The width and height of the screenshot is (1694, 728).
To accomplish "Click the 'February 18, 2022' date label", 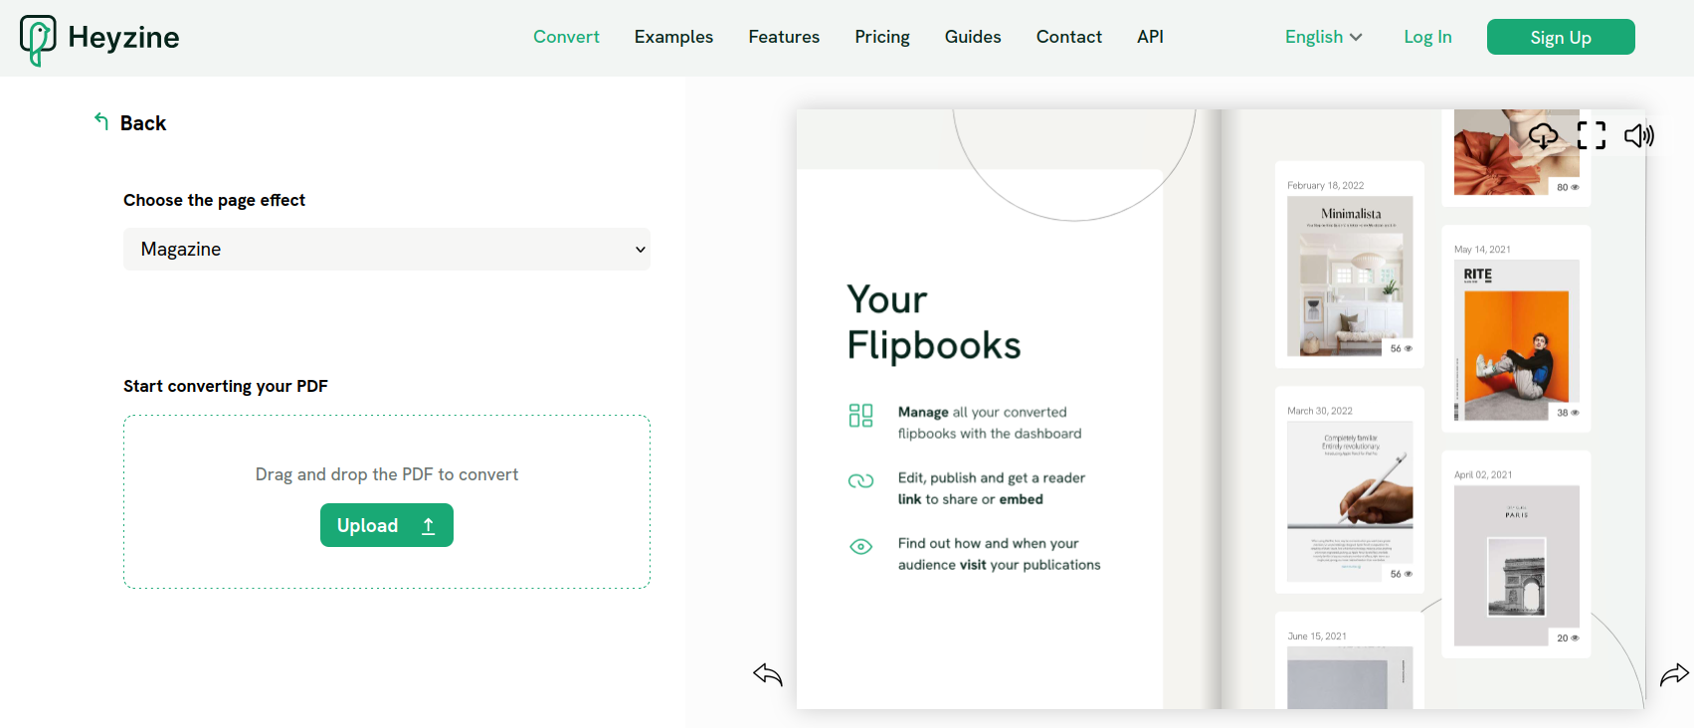I will (x=1326, y=185).
